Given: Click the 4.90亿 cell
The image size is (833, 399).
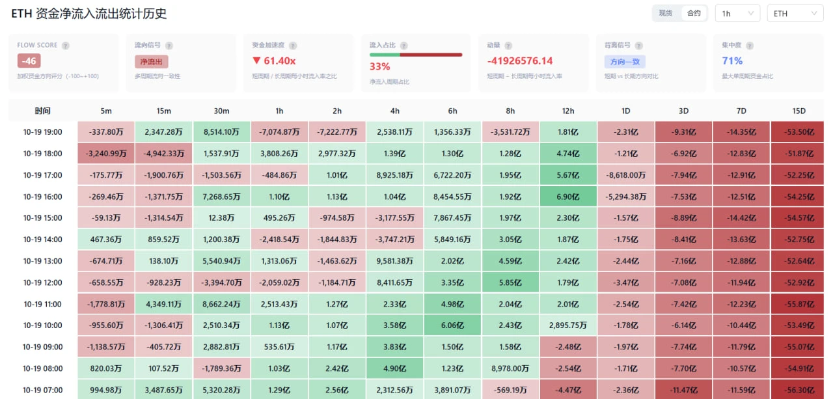Looking at the screenshot, I should click(395, 368).
